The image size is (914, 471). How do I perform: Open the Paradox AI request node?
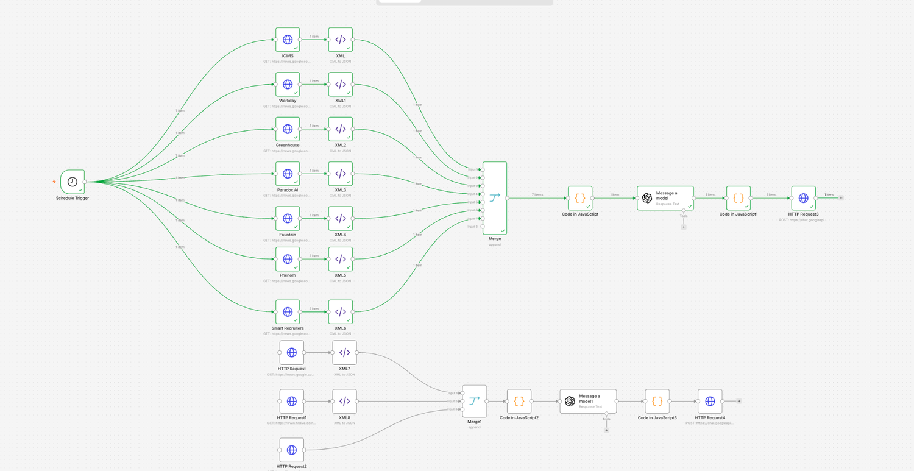pos(288,174)
